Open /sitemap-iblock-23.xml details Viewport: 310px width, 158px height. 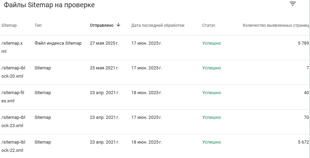click(x=155, y=122)
